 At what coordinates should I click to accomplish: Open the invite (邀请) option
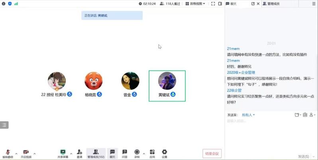coord(79,153)
